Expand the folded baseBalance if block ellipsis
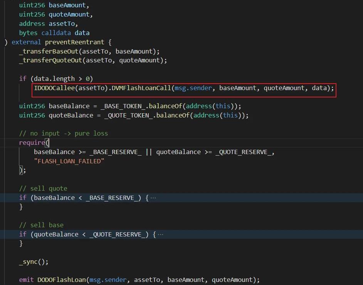The width and height of the screenshot is (363, 285). point(153,198)
